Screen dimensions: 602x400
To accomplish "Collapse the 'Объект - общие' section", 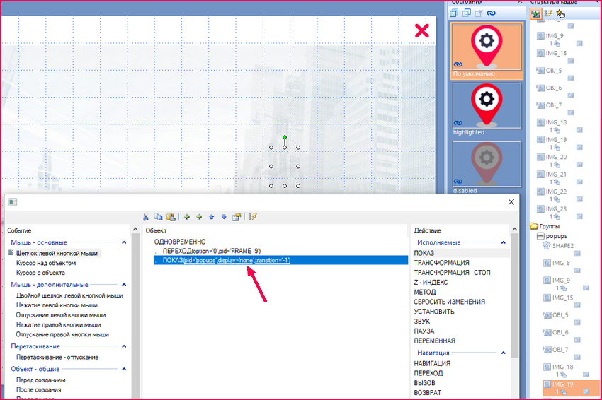I will (124, 370).
